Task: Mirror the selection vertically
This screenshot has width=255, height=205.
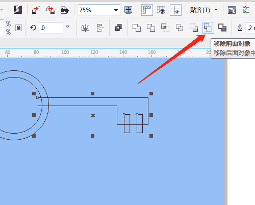Action: pos(99,28)
